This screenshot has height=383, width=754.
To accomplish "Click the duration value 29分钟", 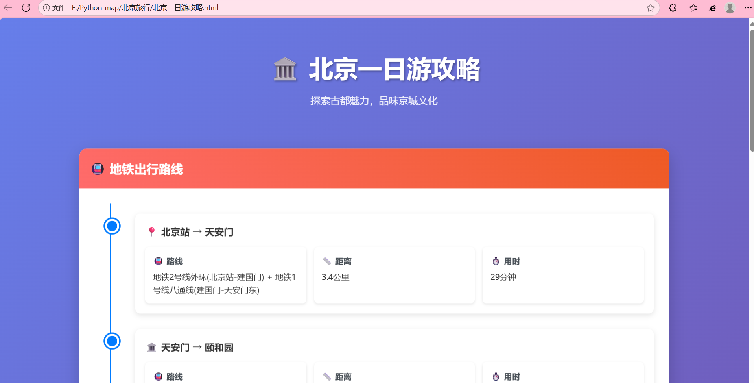I will pyautogui.click(x=503, y=277).
